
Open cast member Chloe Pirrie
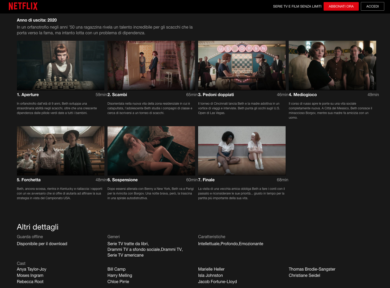tap(118, 282)
